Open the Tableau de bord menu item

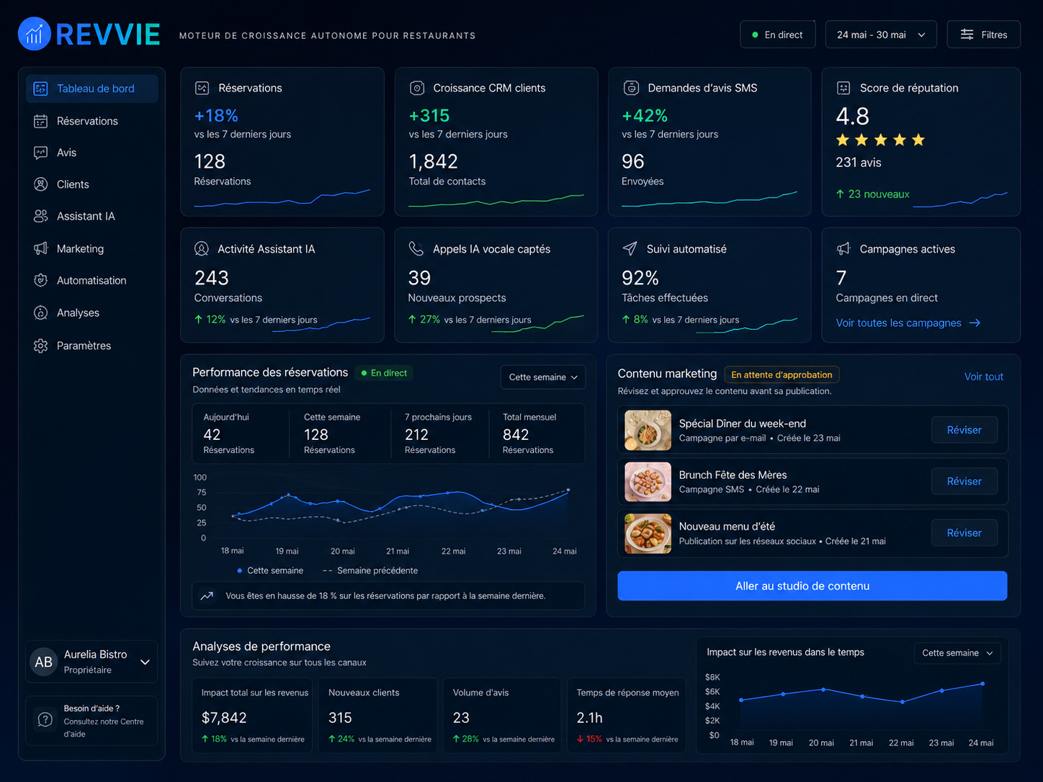click(x=92, y=89)
